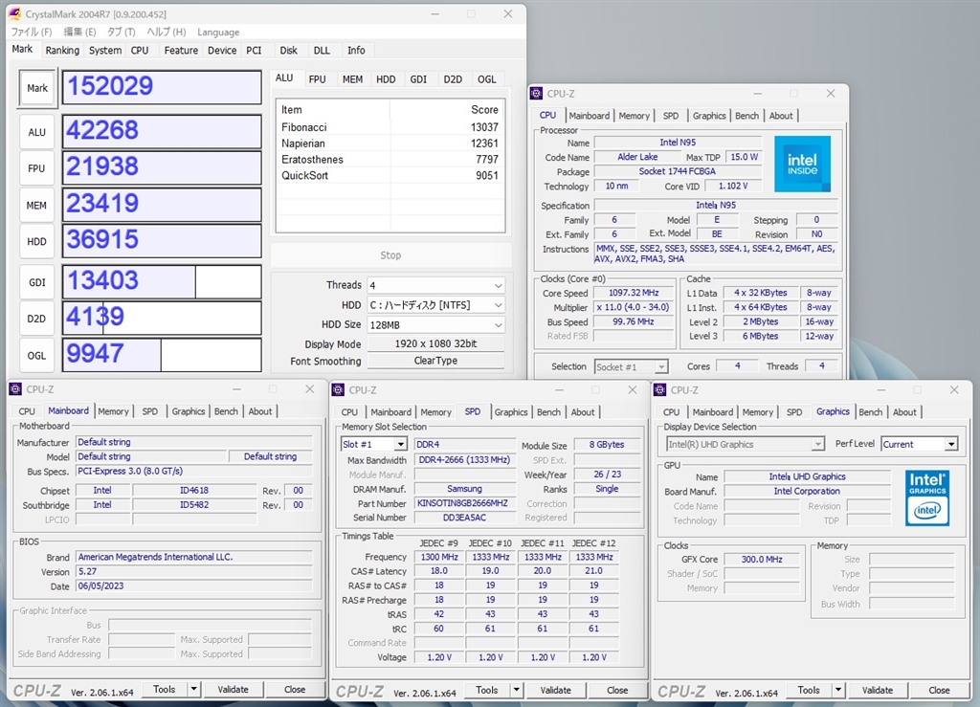Expand the HDD Size dropdown
980x707 pixels.
(x=435, y=324)
